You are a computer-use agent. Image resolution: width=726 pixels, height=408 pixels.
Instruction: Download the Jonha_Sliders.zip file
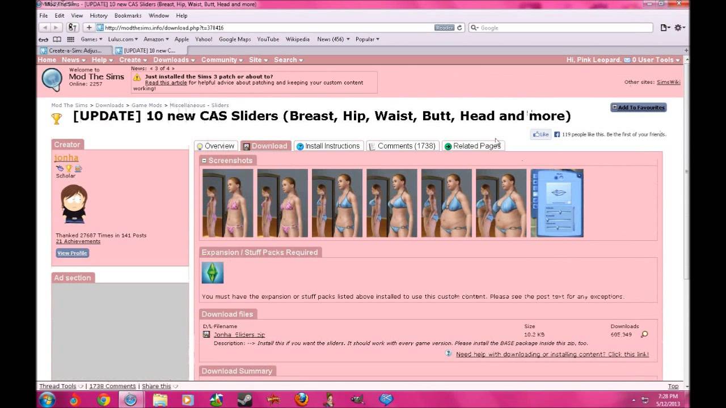pos(239,335)
